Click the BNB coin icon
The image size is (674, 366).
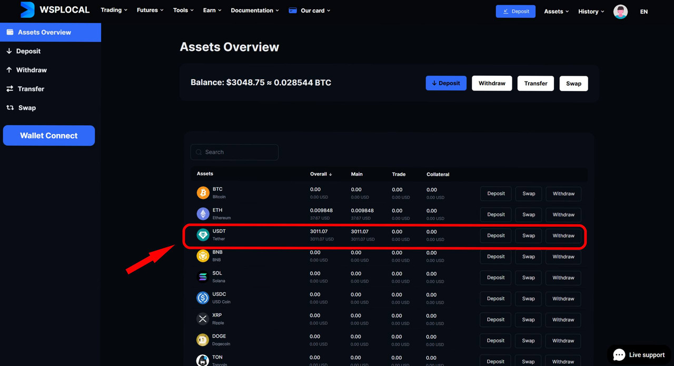[x=203, y=256]
